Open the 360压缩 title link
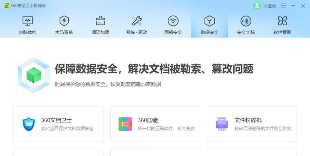The width and height of the screenshot is (310, 156). click(148, 120)
